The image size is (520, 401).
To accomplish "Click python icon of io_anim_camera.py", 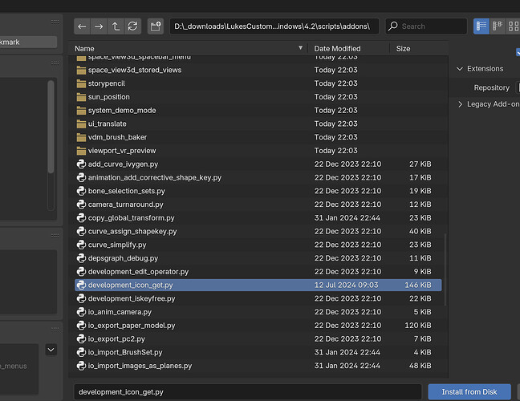I will tap(81, 312).
